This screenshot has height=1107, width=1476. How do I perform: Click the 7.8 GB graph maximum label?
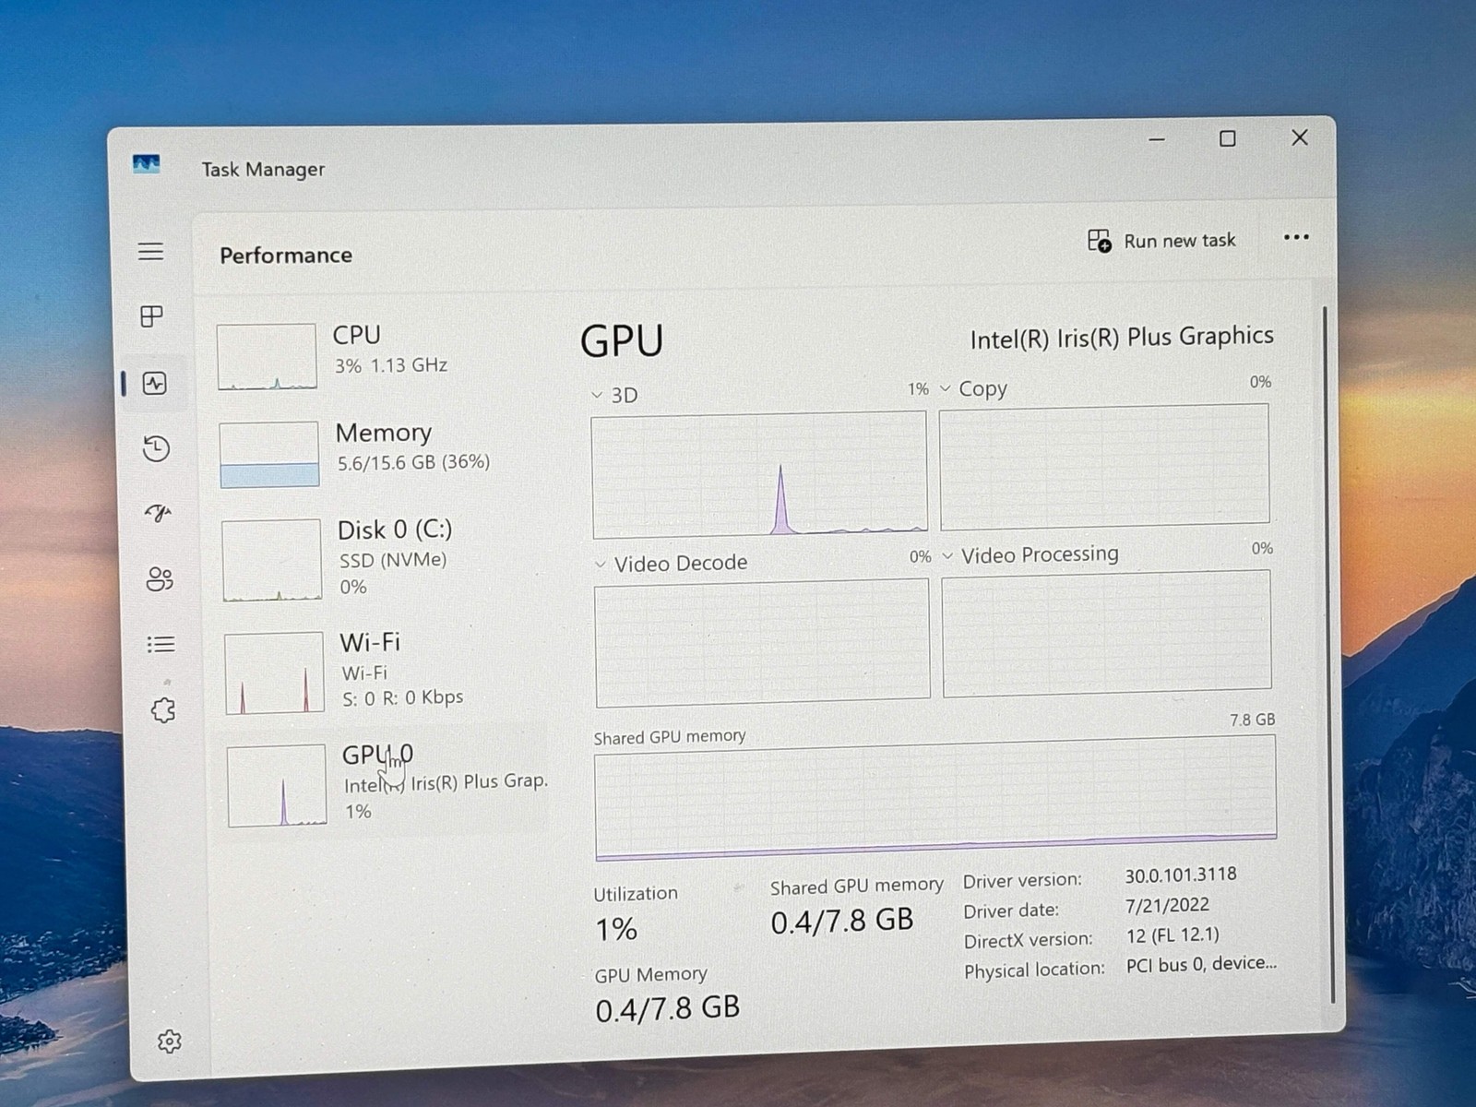(1253, 720)
